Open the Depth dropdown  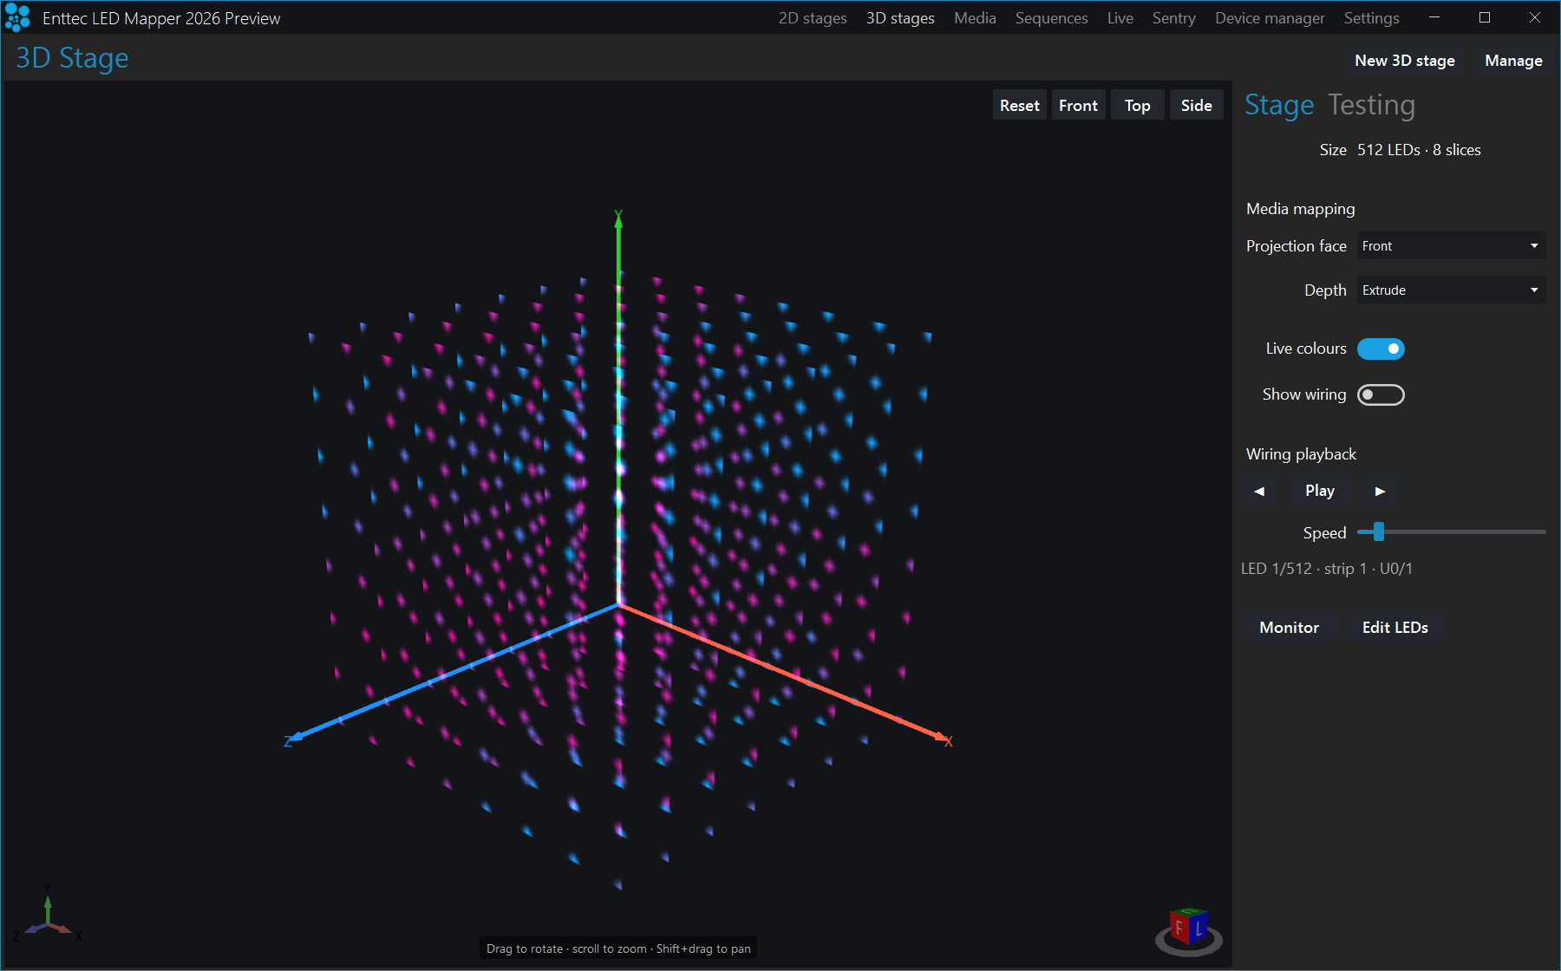point(1451,290)
